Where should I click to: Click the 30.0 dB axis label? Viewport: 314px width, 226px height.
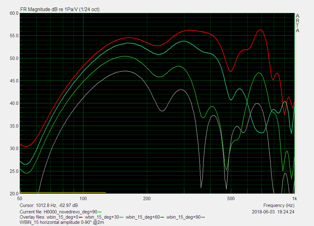click(x=14, y=149)
